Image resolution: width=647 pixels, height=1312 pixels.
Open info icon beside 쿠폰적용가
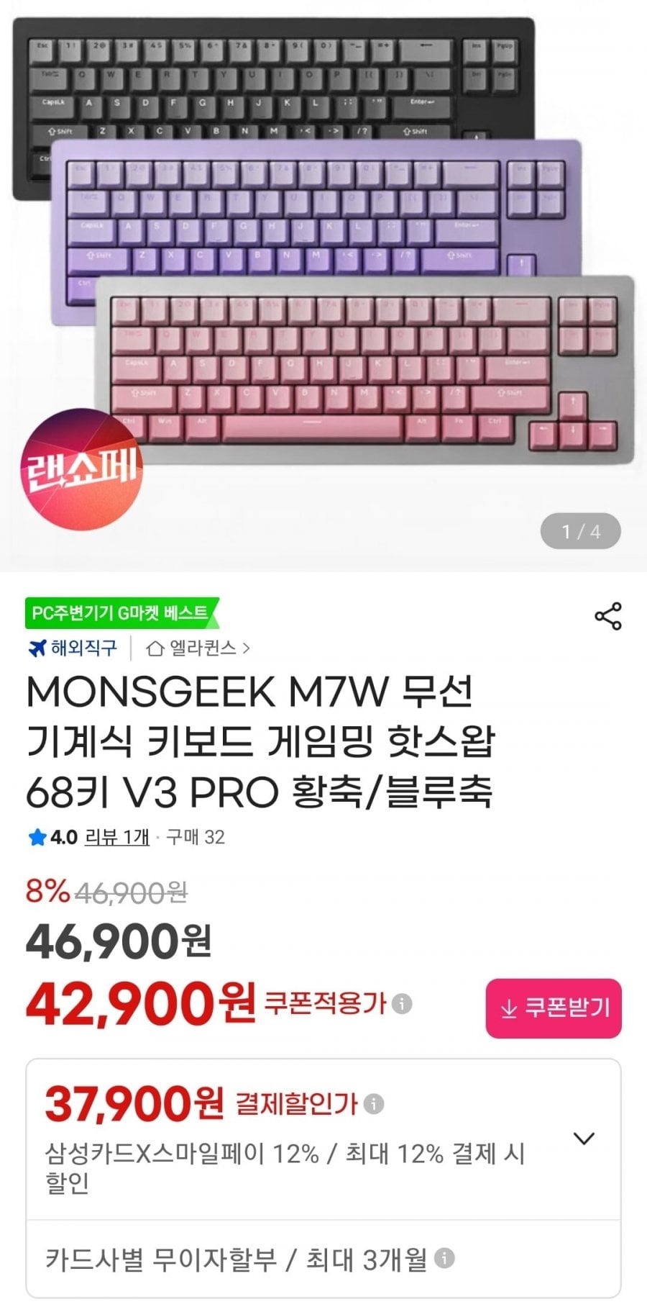[403, 1003]
